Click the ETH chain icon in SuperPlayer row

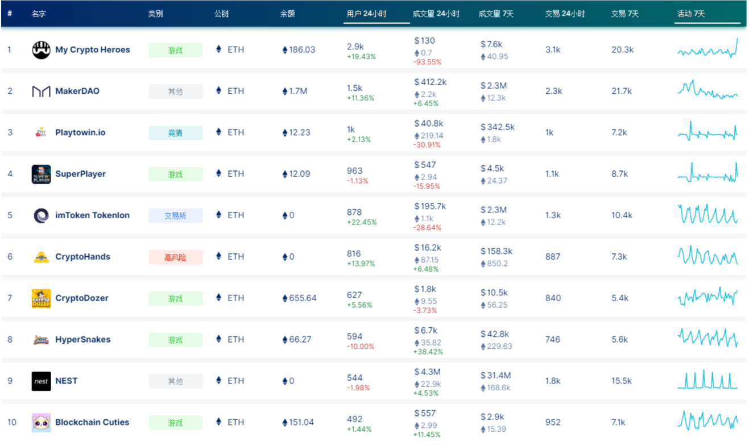(219, 174)
